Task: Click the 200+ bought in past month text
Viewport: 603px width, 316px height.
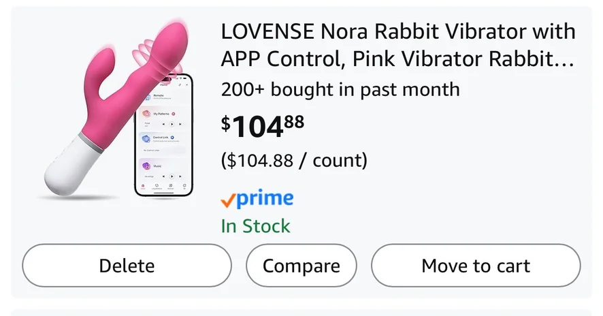Action: pos(340,89)
